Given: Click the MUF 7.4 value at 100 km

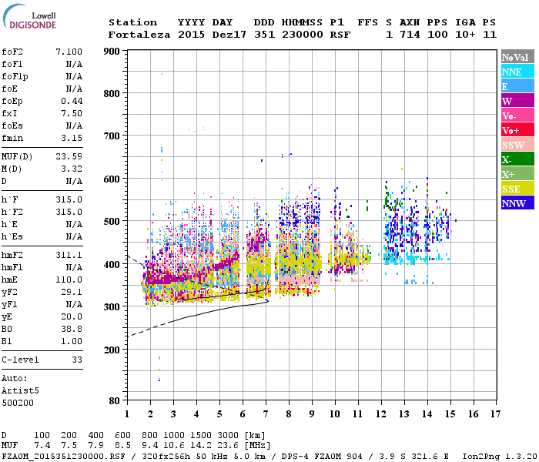Looking at the screenshot, I should point(42,445).
